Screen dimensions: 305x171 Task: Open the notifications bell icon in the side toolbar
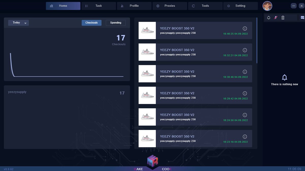[269, 18]
